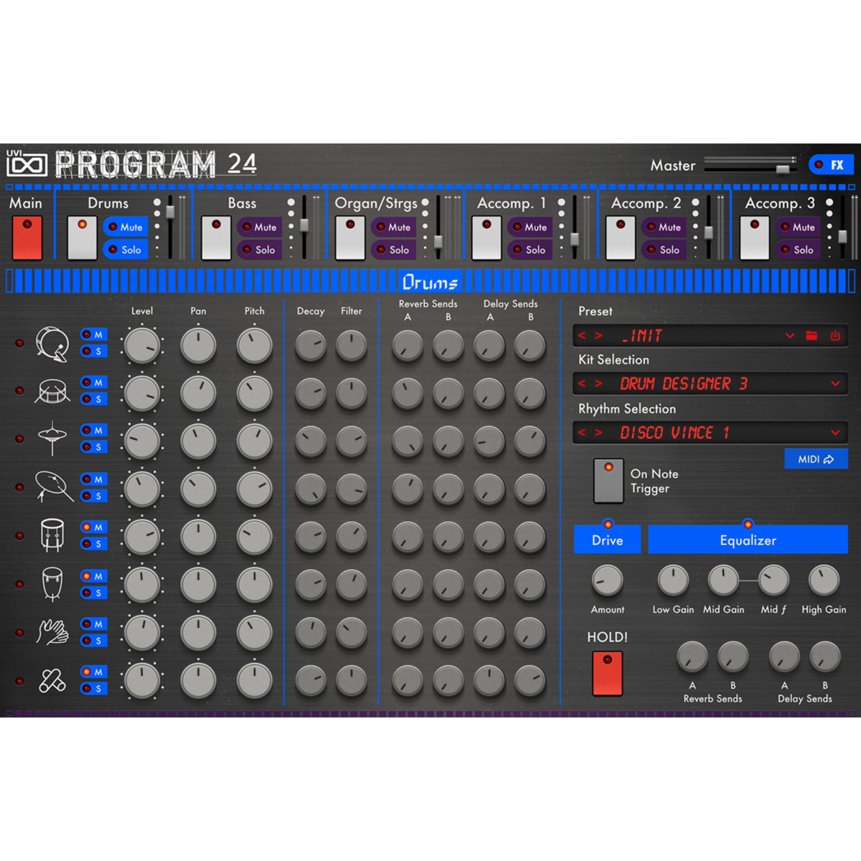Go to previous preset arrow
This screenshot has width=861, height=861.
(582, 336)
